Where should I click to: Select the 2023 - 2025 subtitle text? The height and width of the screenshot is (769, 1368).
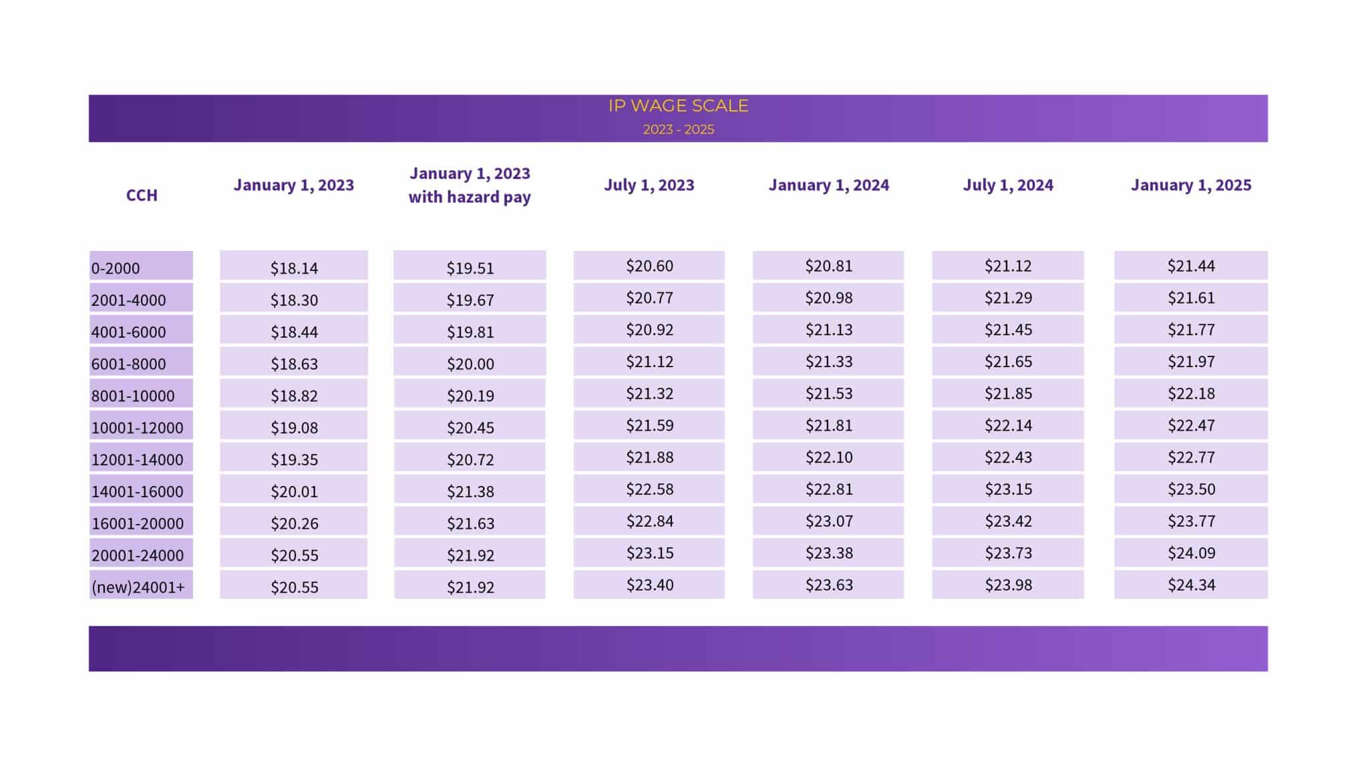(678, 130)
